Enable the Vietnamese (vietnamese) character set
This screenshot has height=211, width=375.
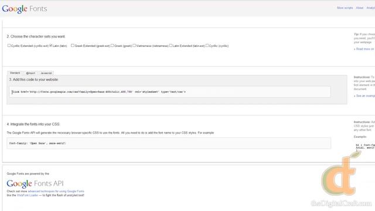pos(134,46)
